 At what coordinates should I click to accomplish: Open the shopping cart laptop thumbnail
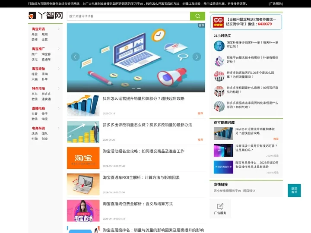coord(83,184)
